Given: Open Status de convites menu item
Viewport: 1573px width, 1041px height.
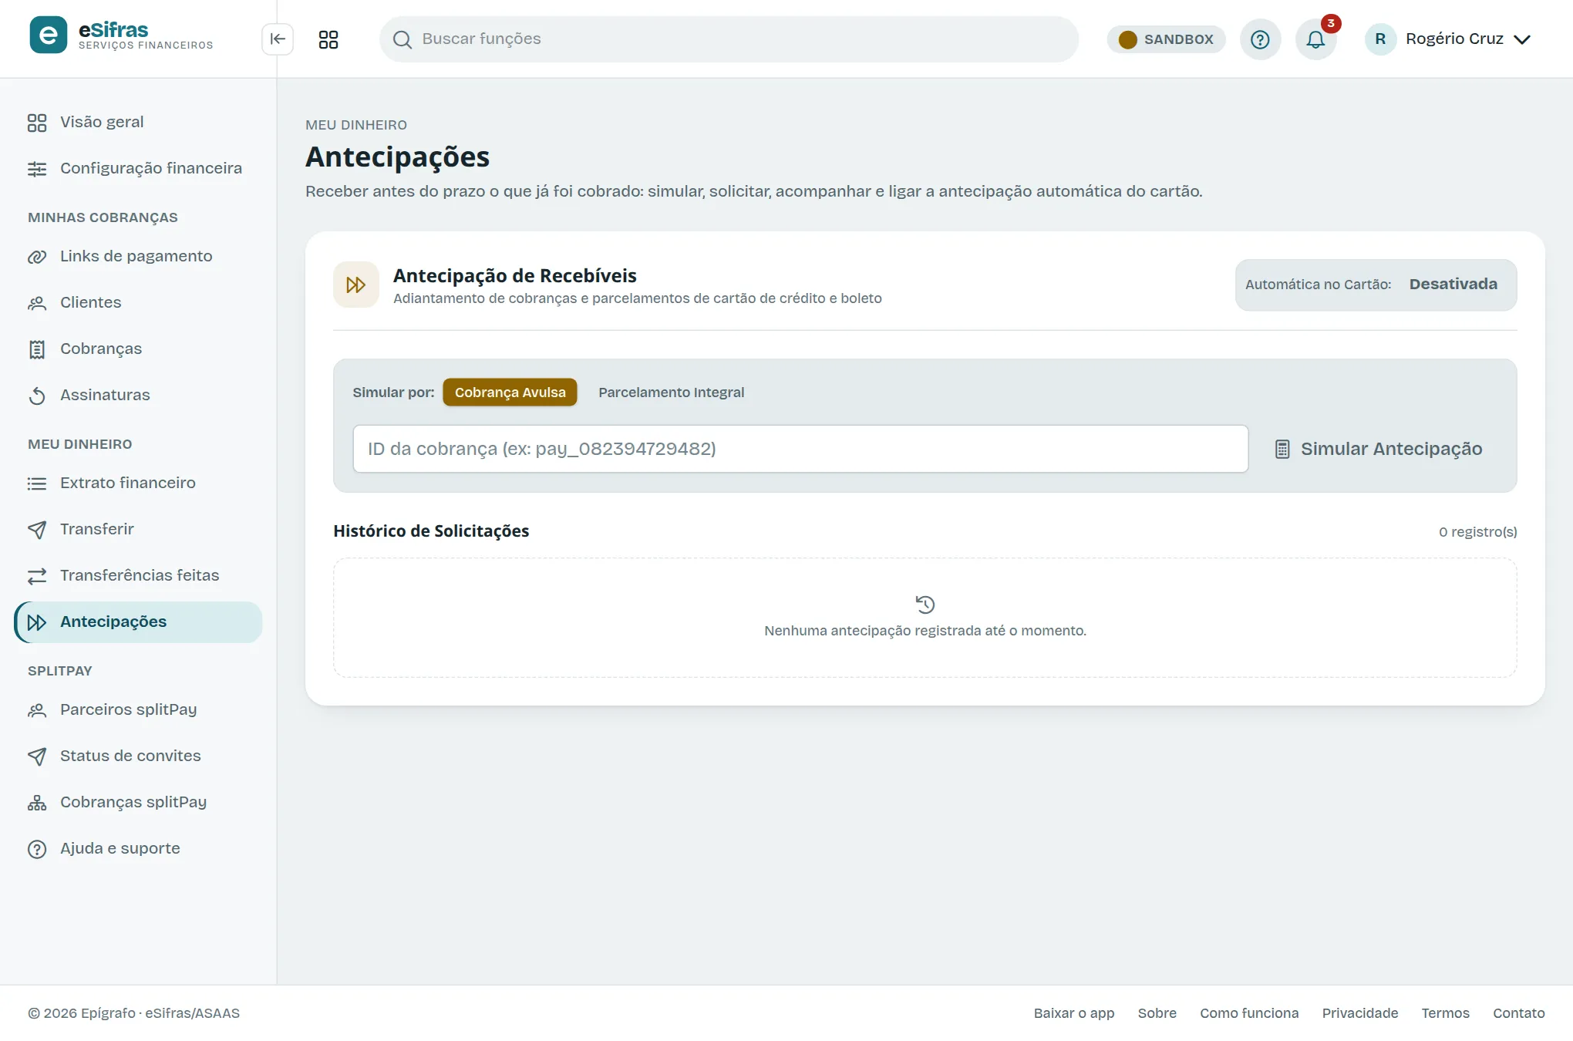Looking at the screenshot, I should (x=139, y=756).
